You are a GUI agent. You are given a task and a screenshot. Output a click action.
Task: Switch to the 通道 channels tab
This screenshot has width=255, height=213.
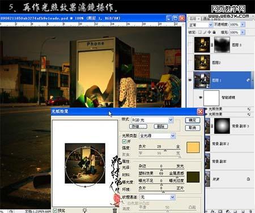point(206,19)
